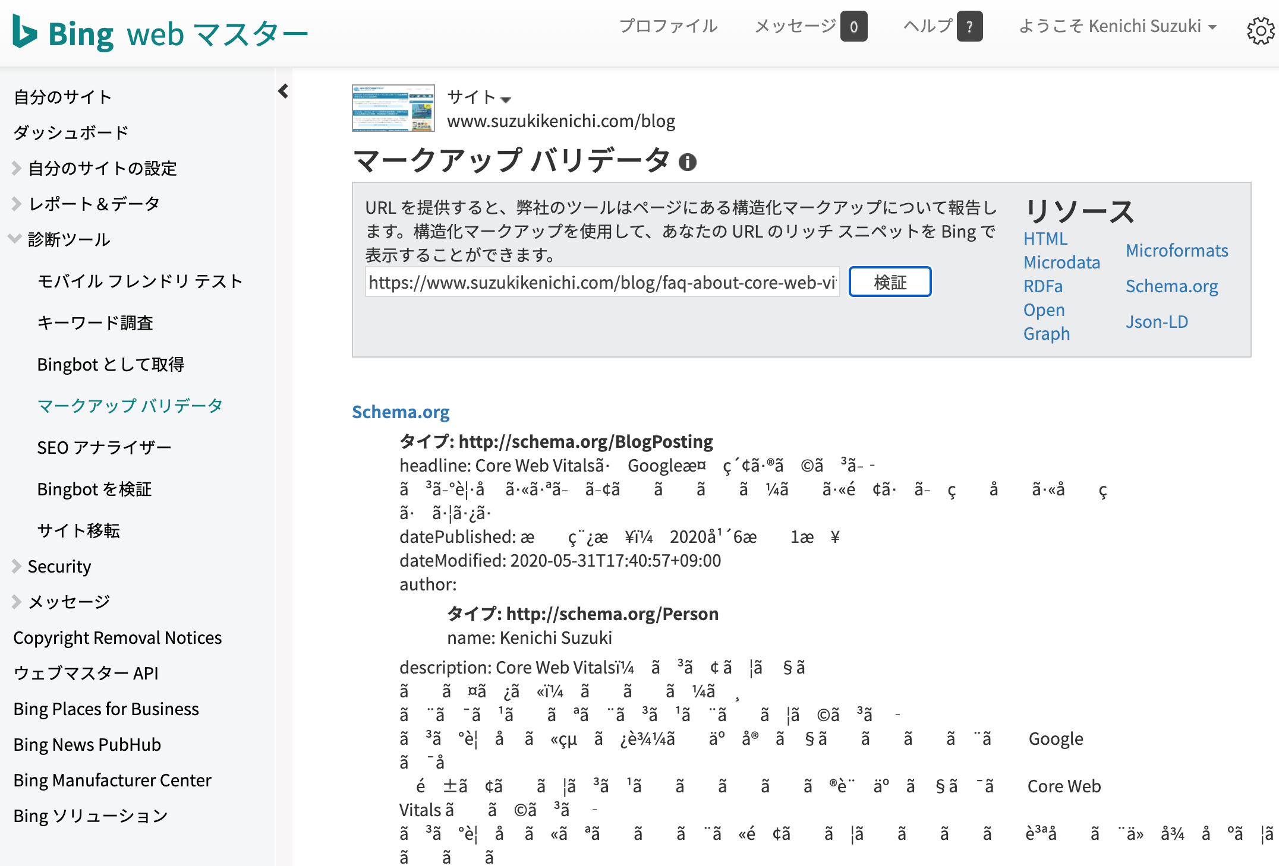Open プロファイル in the top menu
Screen dimensions: 1279x866
[669, 26]
